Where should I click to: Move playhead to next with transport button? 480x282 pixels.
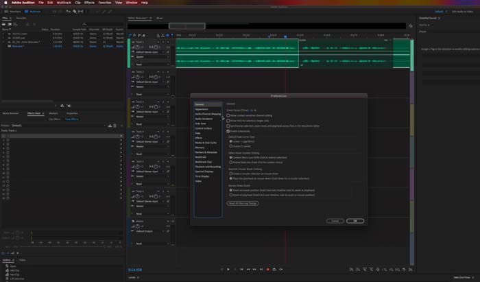[x=261, y=270]
